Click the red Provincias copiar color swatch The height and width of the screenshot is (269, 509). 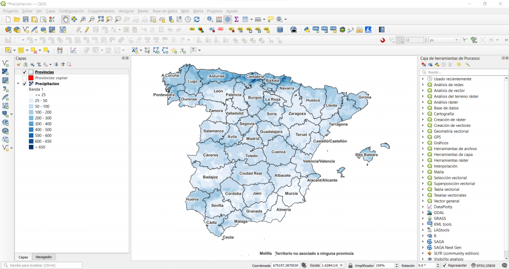[31, 78]
